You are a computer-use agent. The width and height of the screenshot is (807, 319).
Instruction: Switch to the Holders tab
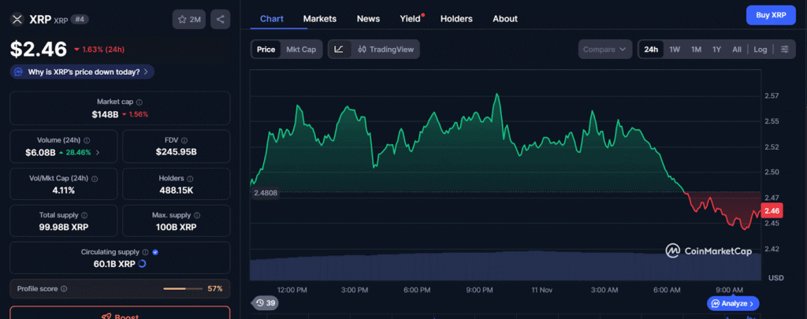pyautogui.click(x=457, y=18)
